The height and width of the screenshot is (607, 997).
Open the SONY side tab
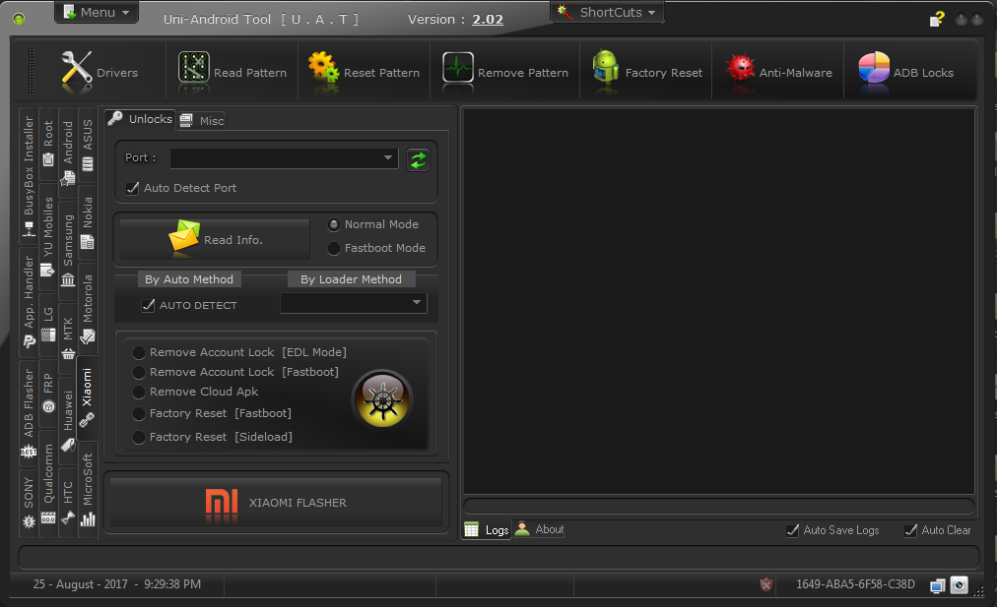pyautogui.click(x=29, y=504)
